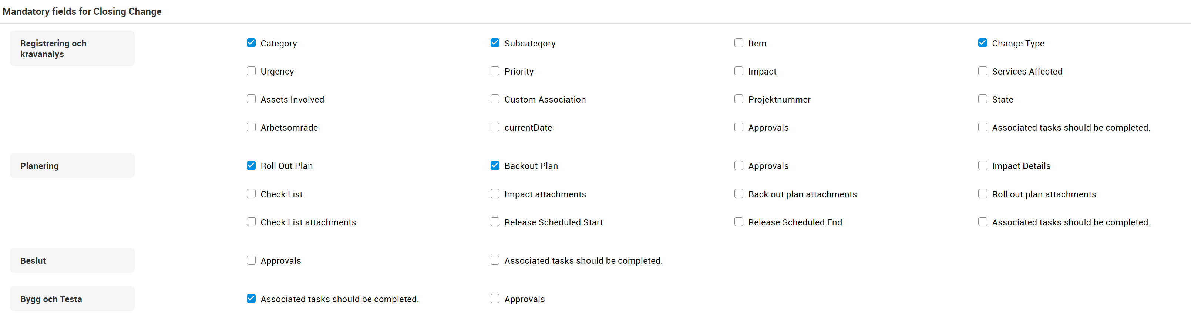Untick the Change Type checkbox

[982, 43]
